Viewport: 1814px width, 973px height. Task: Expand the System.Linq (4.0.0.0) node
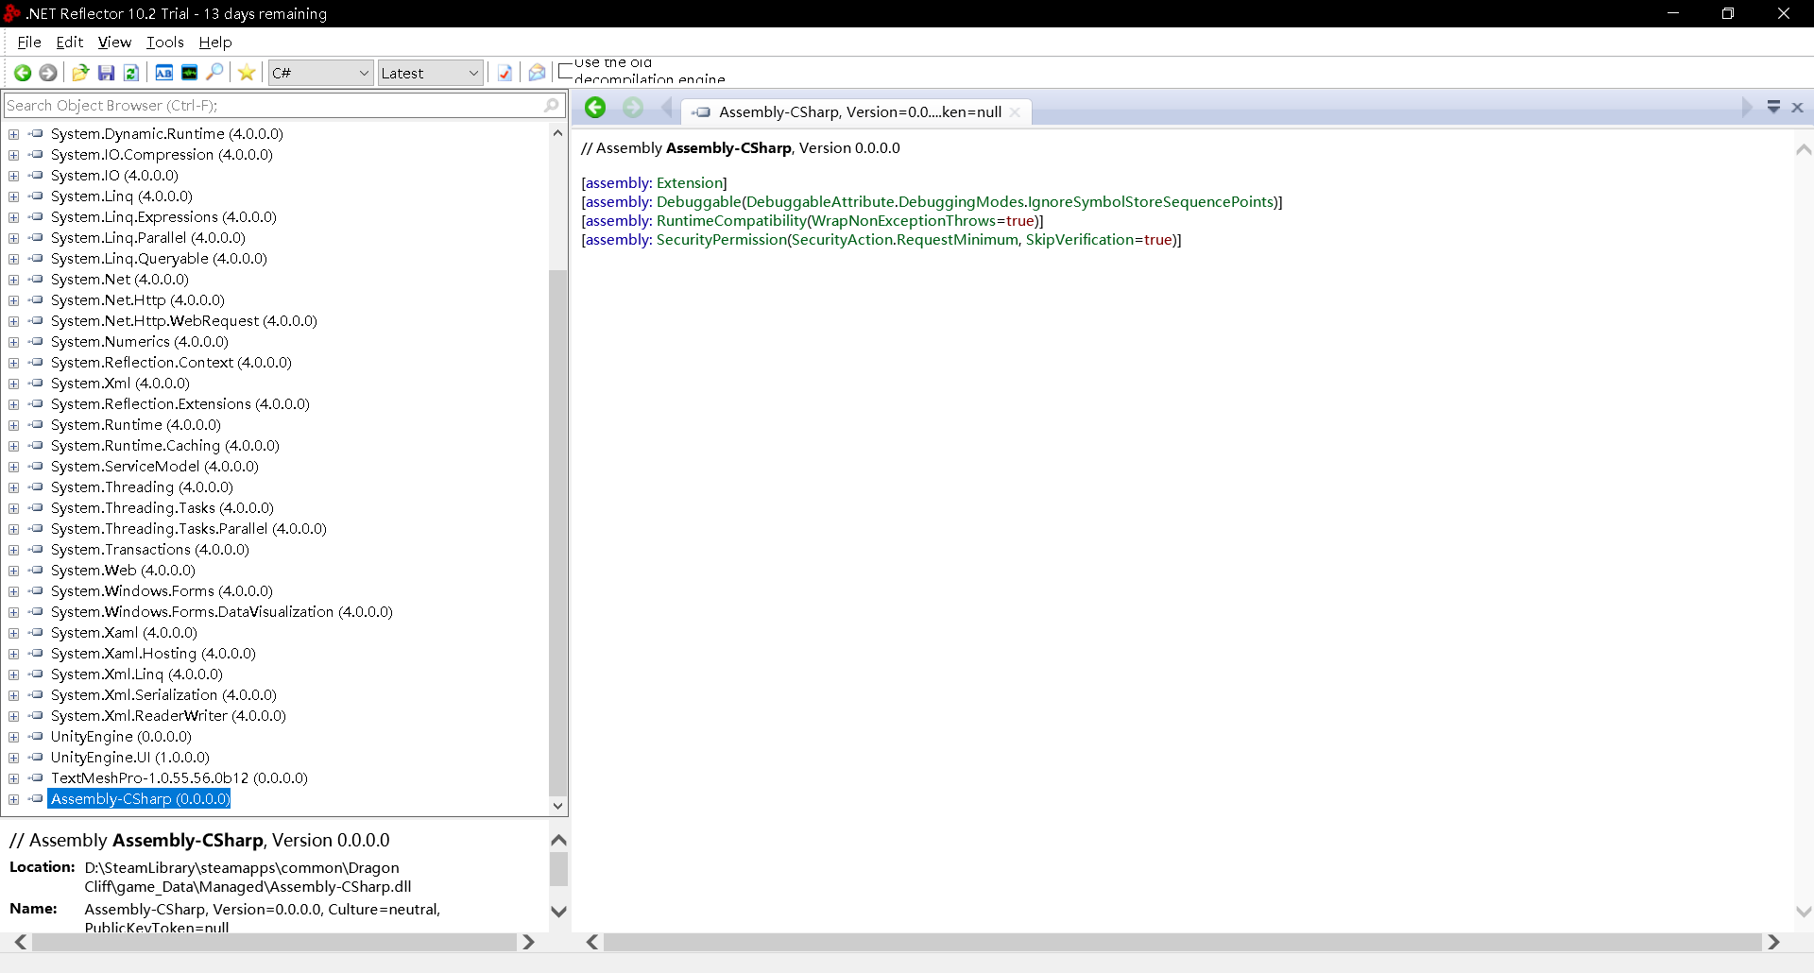[14, 196]
